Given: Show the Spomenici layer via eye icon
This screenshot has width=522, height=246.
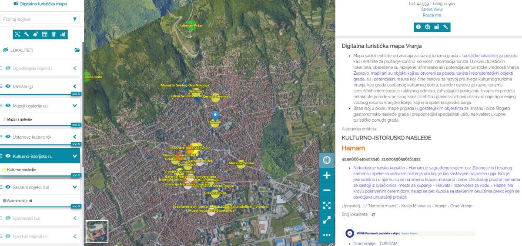Looking at the screenshot, I should tap(8, 218).
